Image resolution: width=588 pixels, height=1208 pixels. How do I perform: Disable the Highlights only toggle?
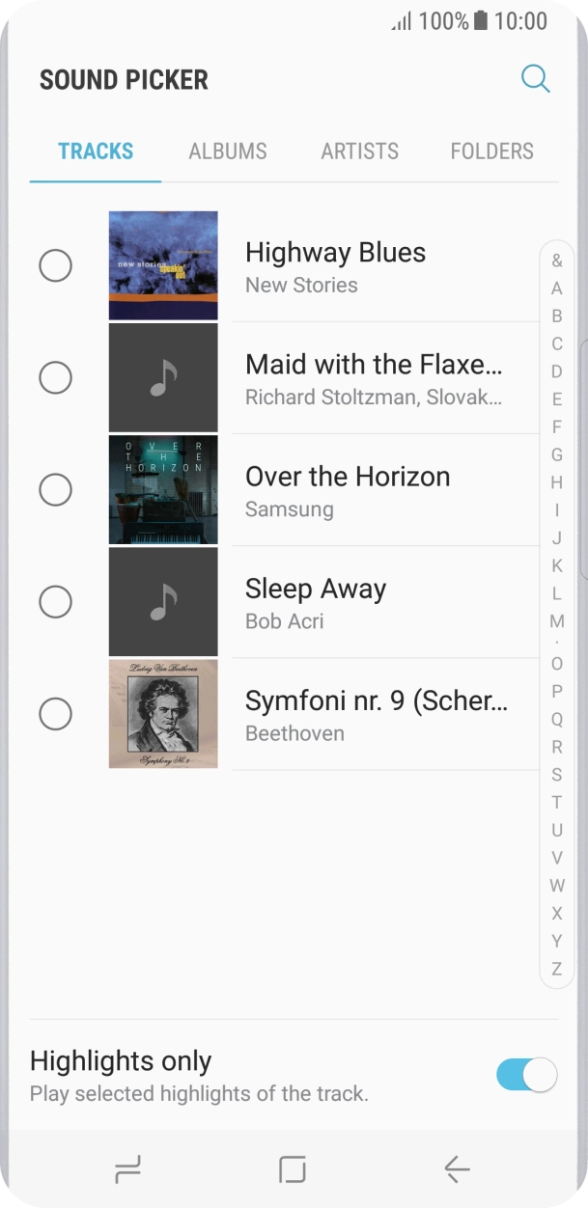pos(525,1073)
